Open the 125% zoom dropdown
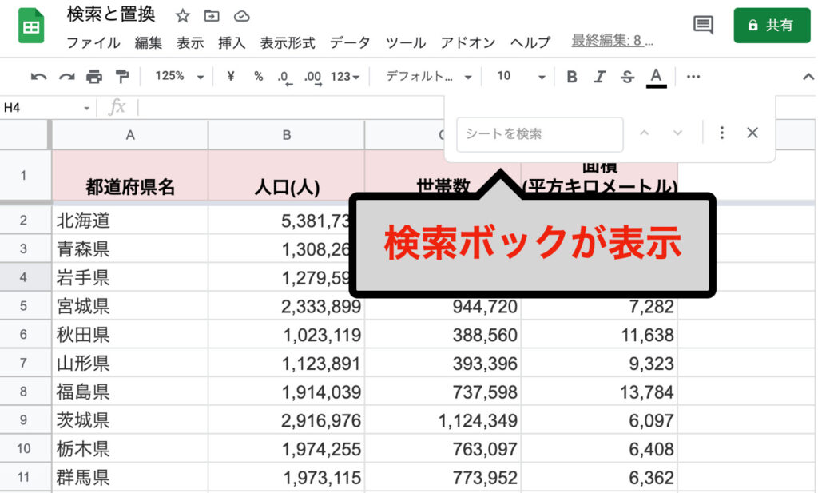The image size is (818, 493). tap(179, 76)
